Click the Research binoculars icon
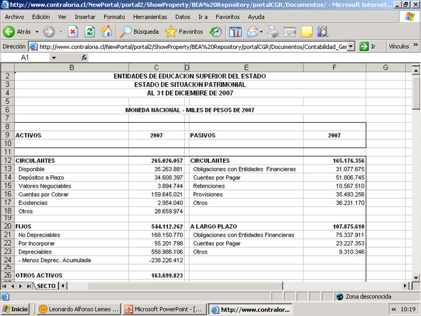 click(x=322, y=32)
